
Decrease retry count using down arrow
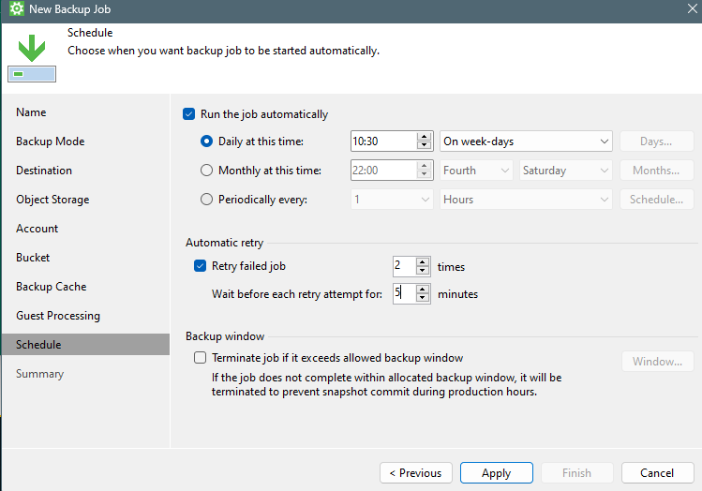point(423,271)
